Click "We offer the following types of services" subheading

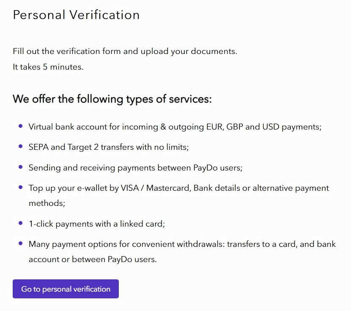click(112, 99)
